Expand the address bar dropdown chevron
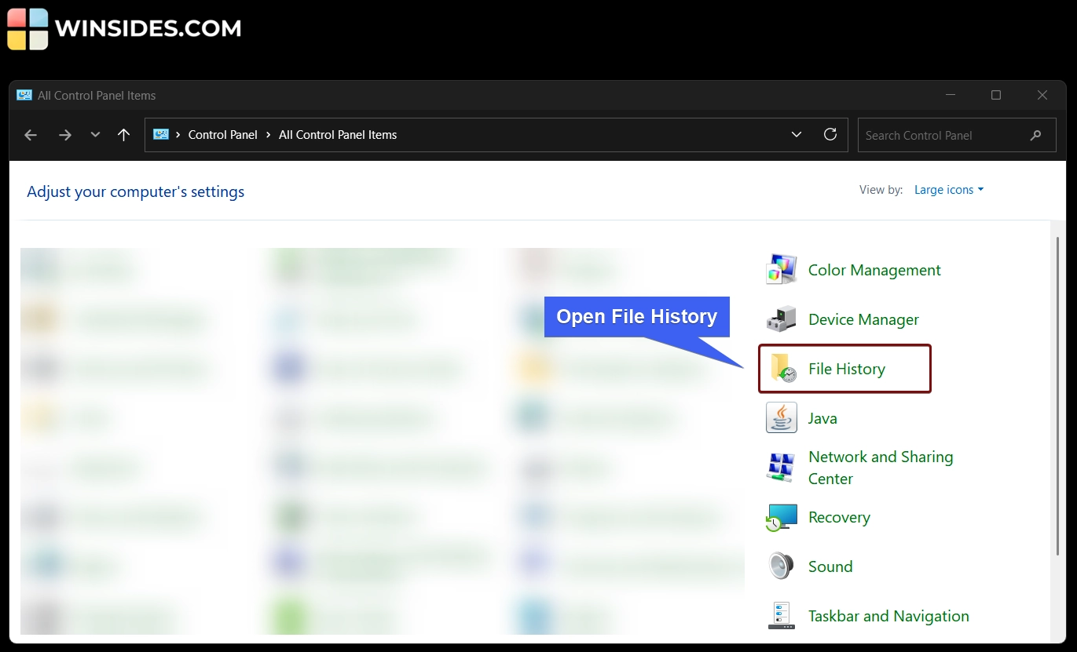1077x652 pixels. [796, 134]
